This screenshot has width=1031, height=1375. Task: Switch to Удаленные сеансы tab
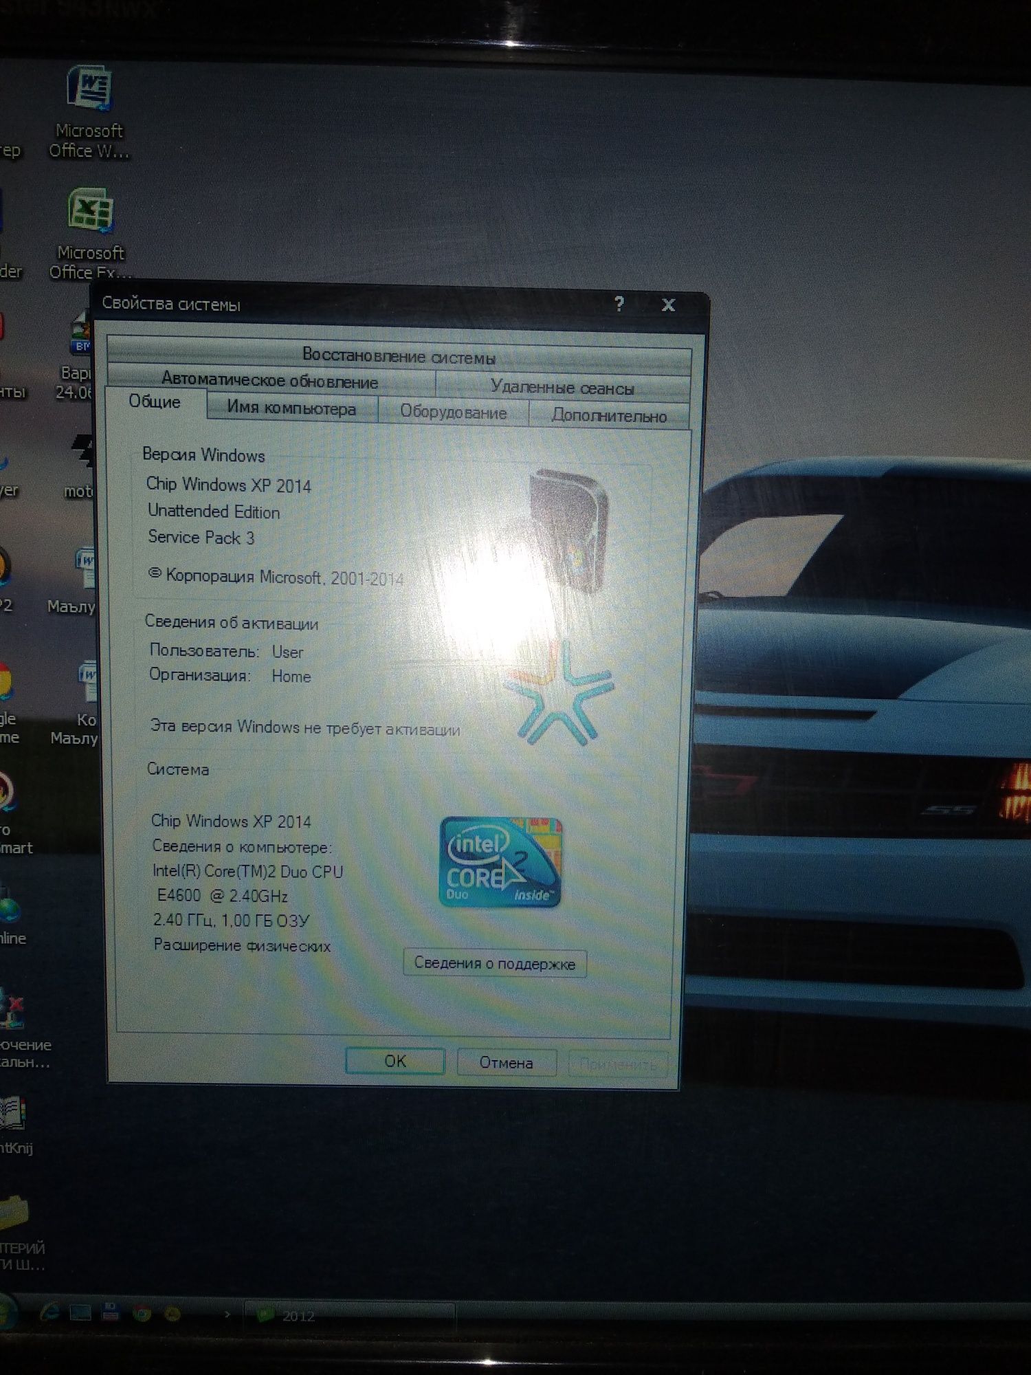click(562, 388)
